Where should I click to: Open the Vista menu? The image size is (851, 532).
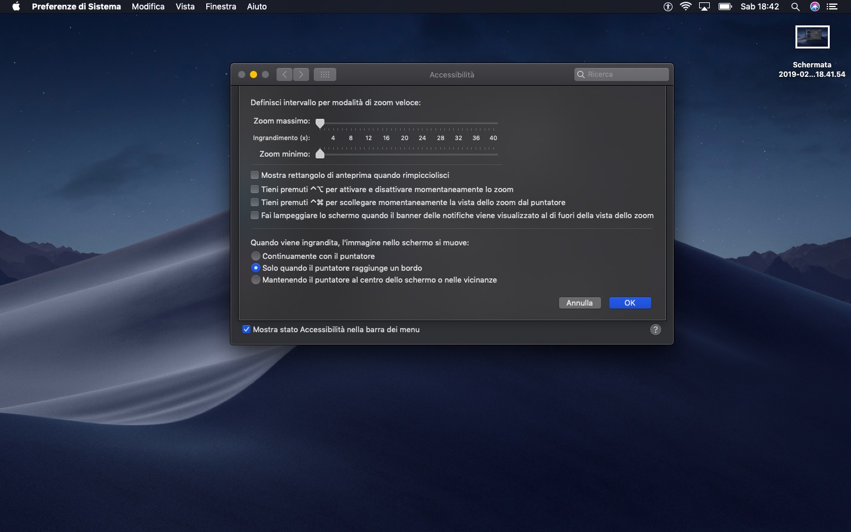185,7
